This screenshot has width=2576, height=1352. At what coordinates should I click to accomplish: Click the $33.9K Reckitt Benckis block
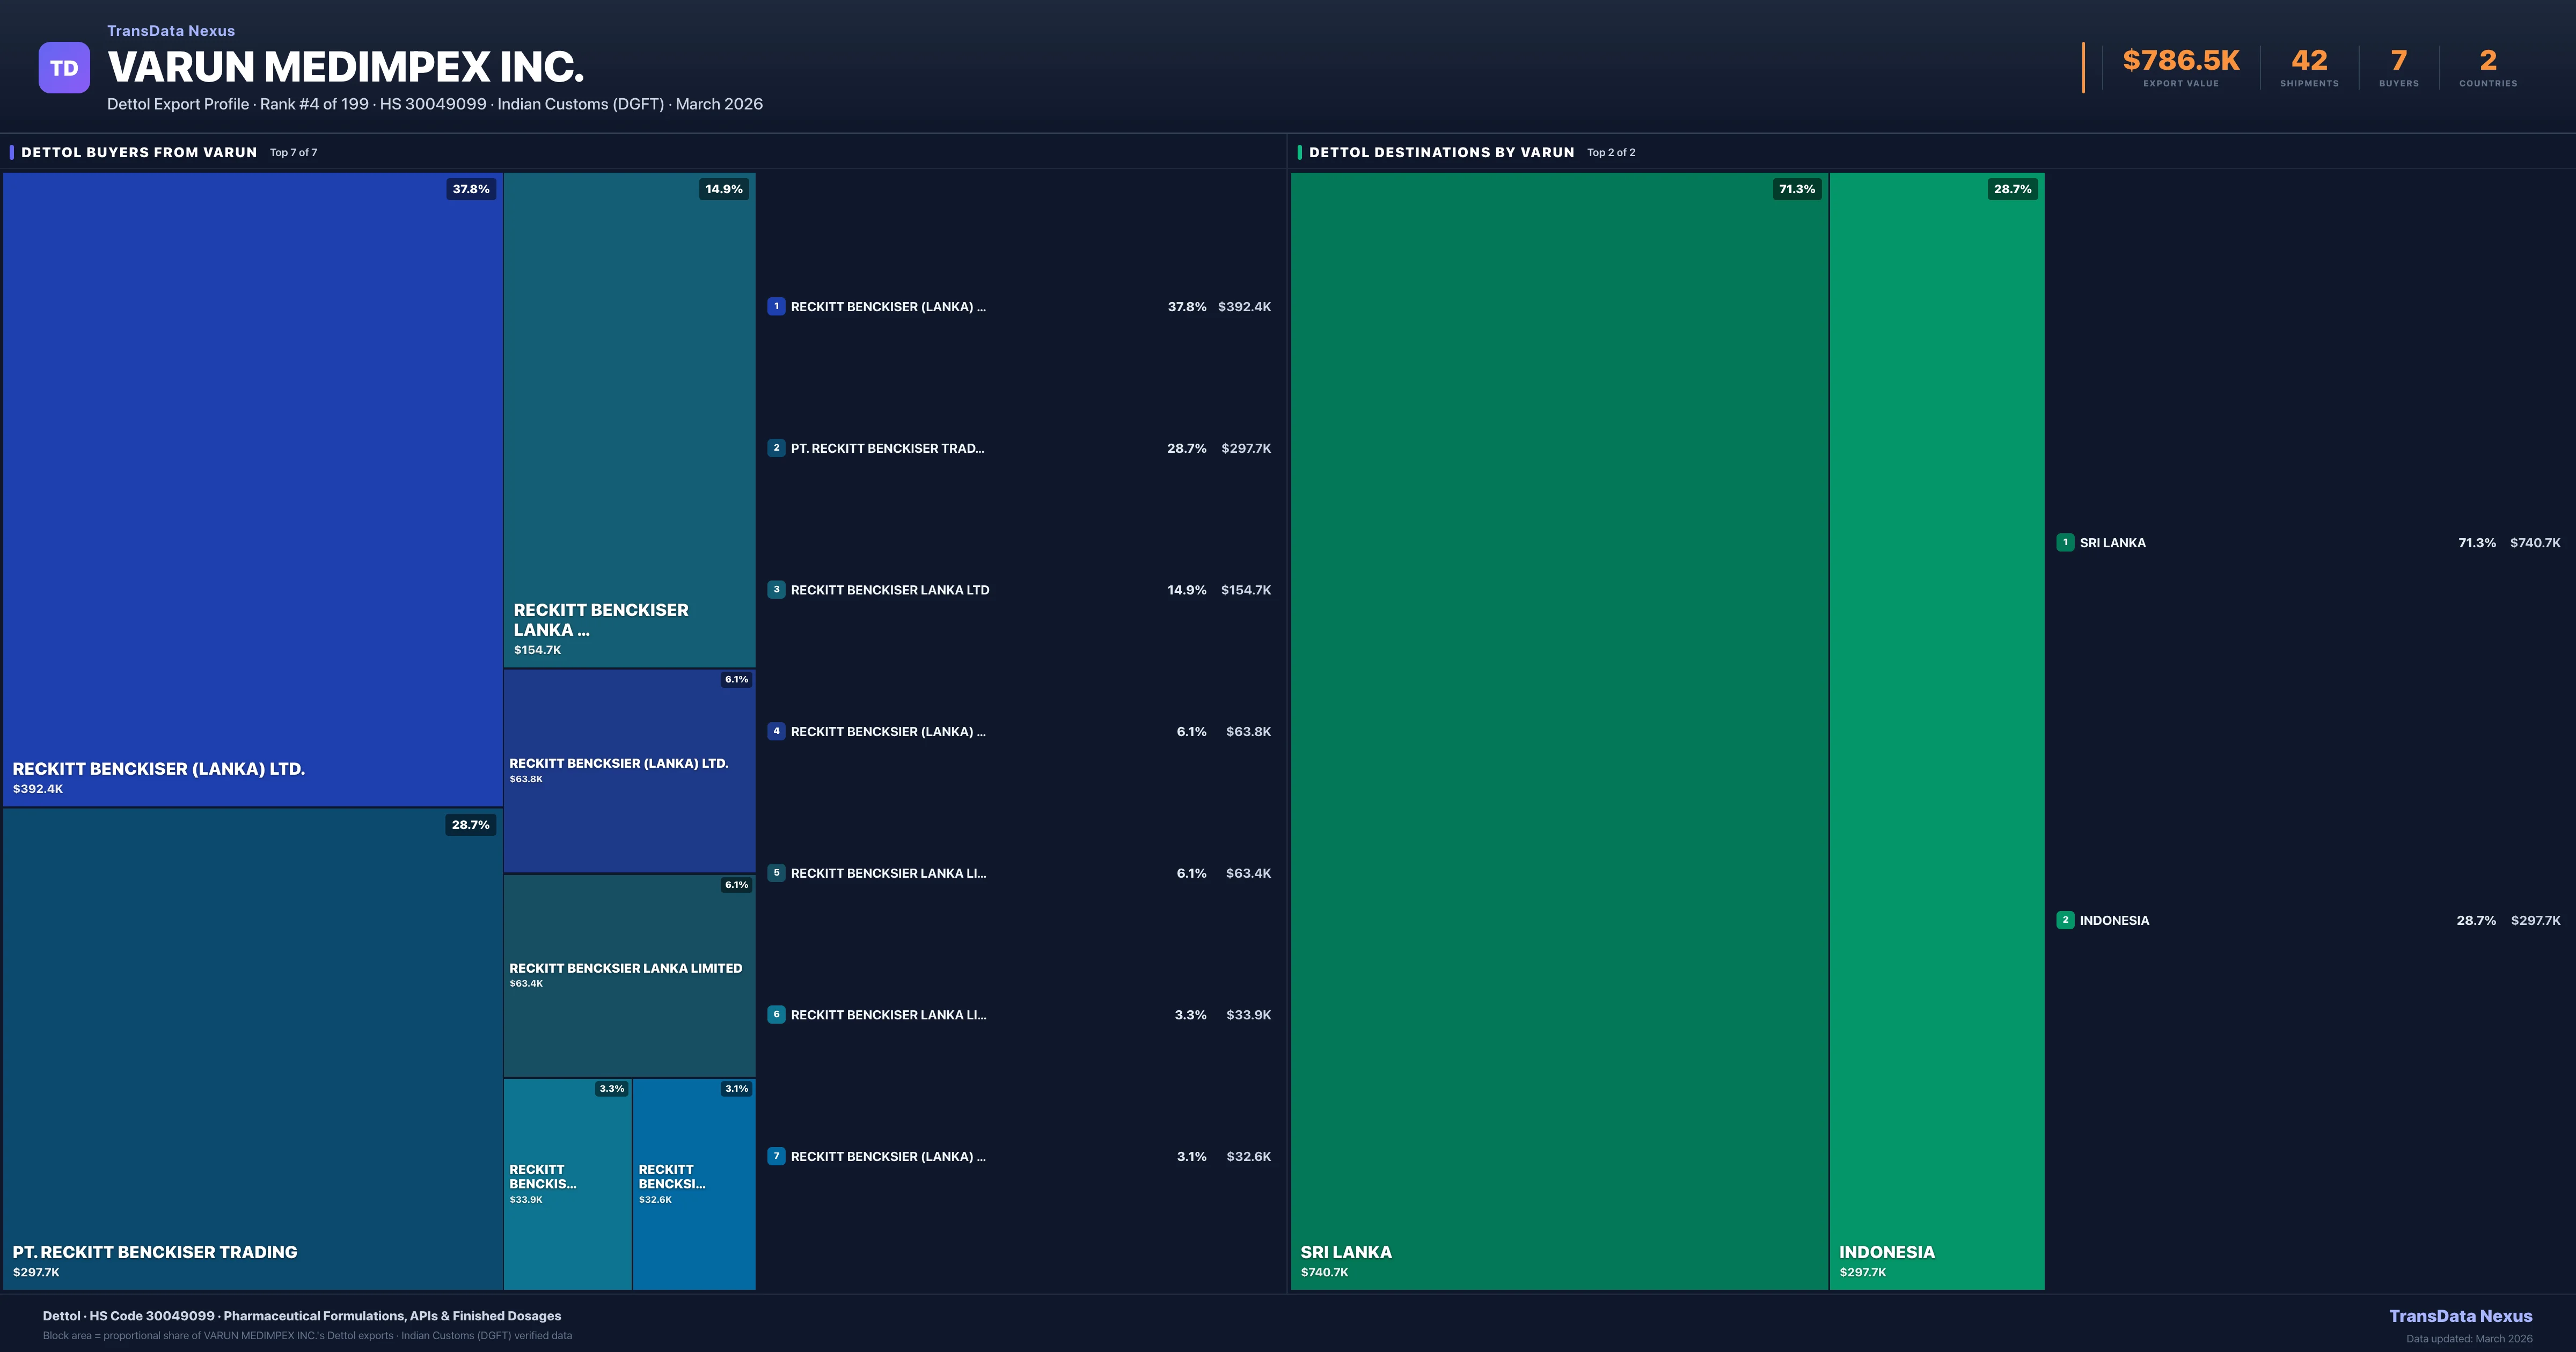coord(567,1184)
